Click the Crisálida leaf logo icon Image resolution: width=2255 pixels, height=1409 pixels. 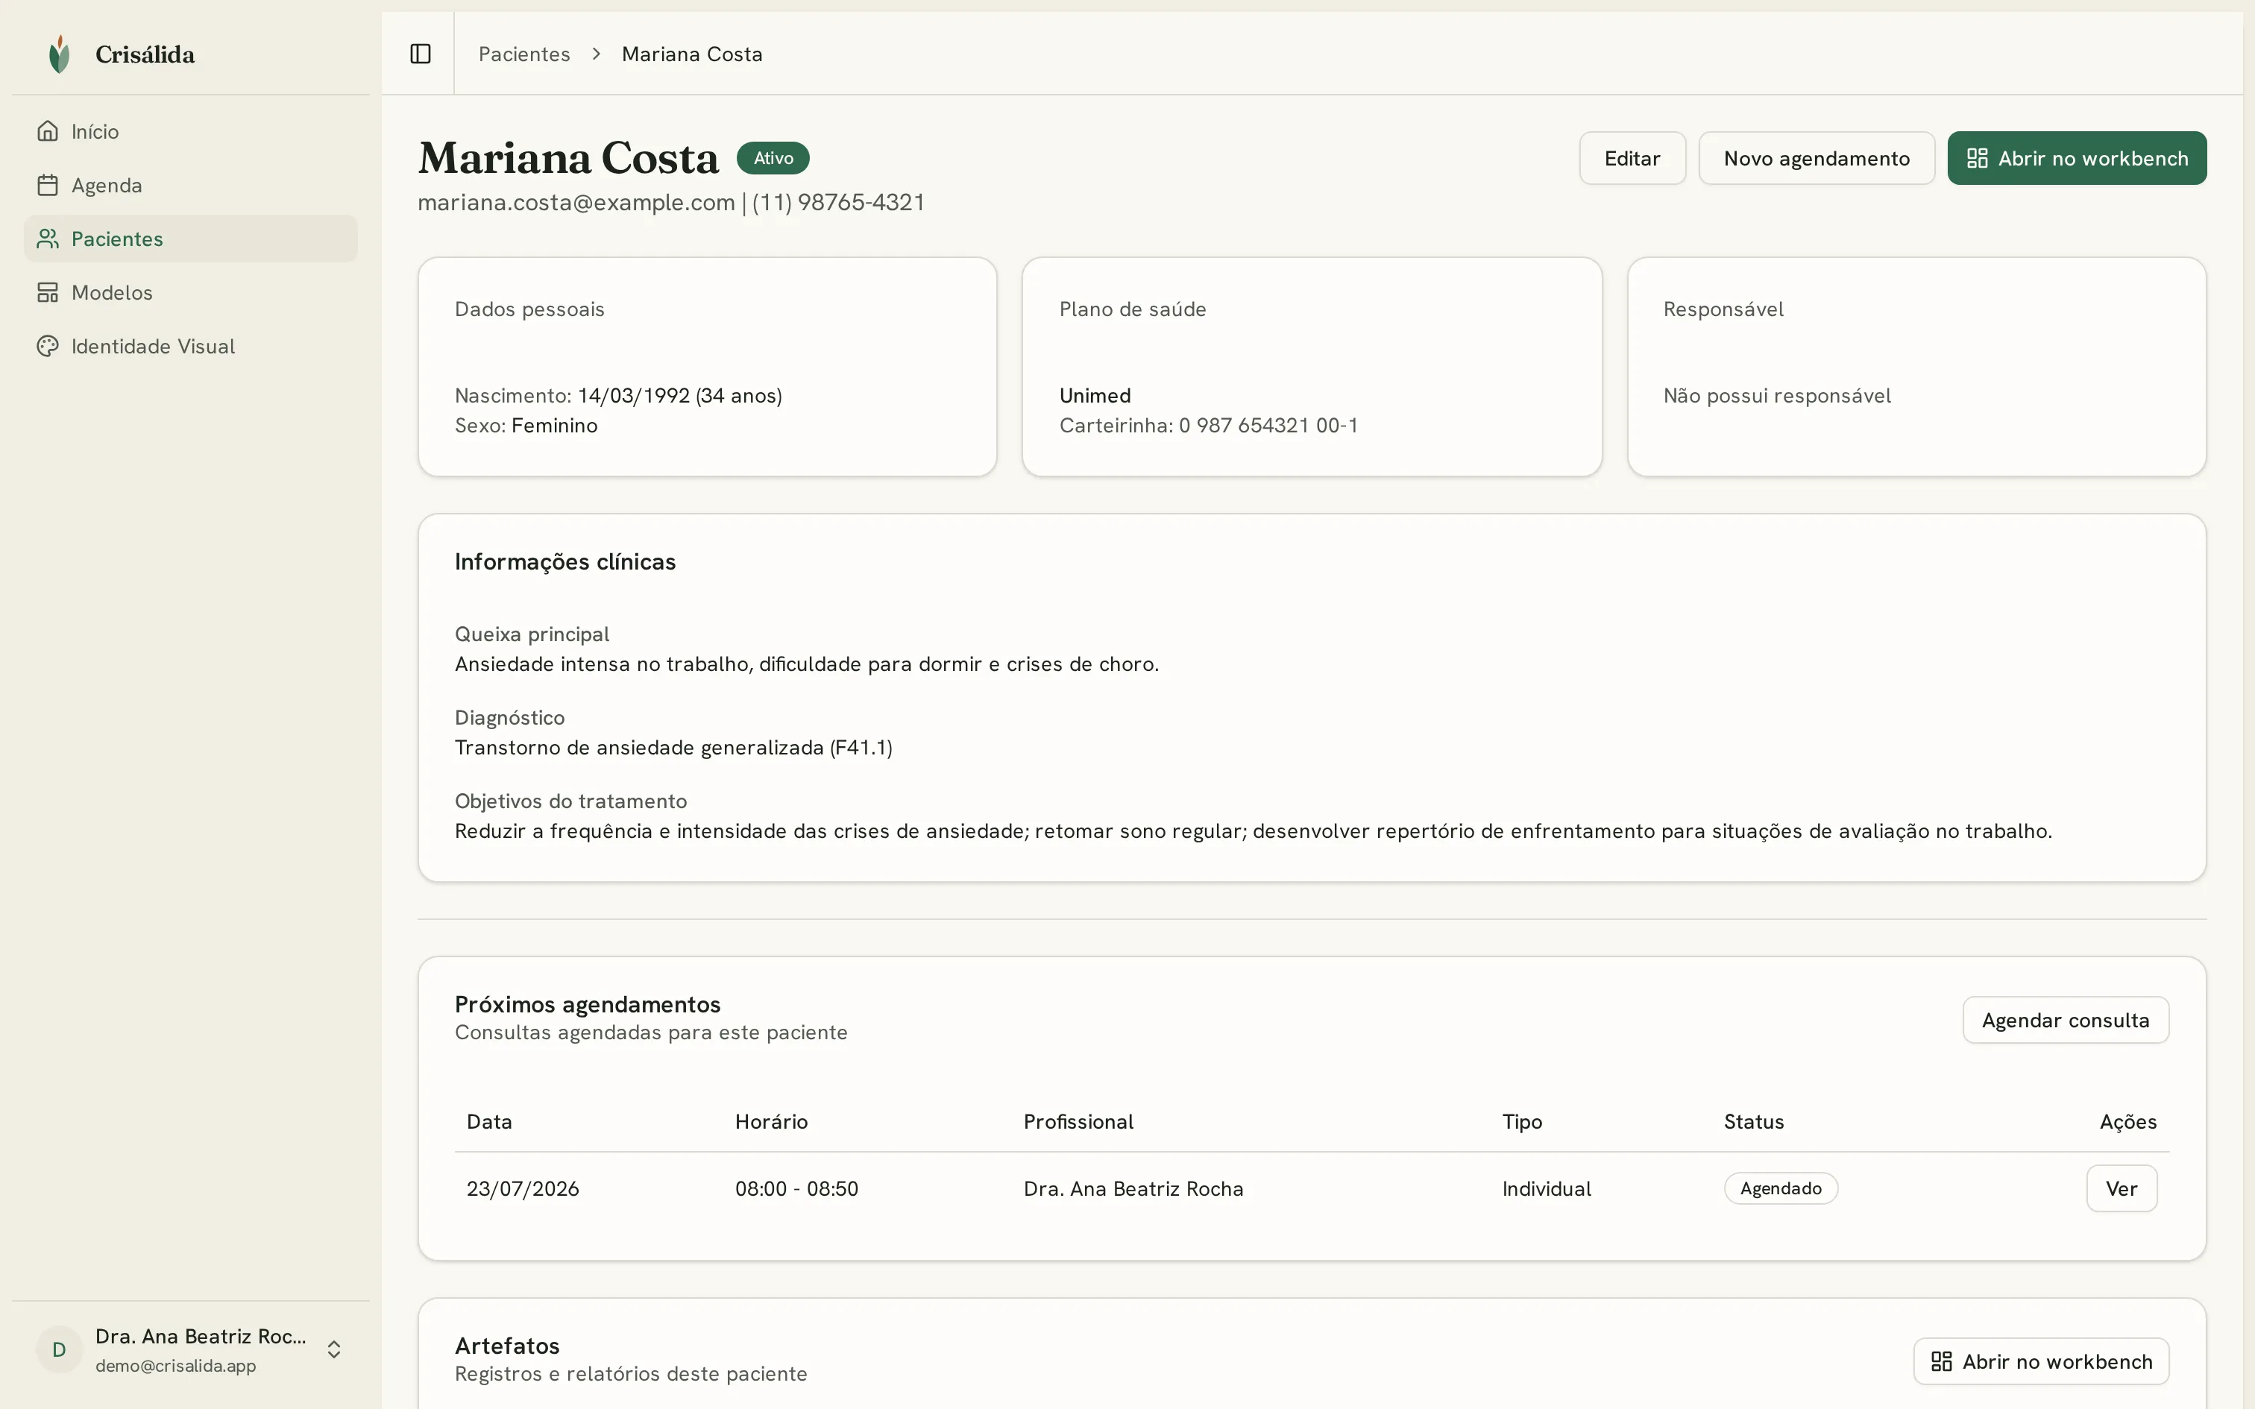tap(60, 54)
